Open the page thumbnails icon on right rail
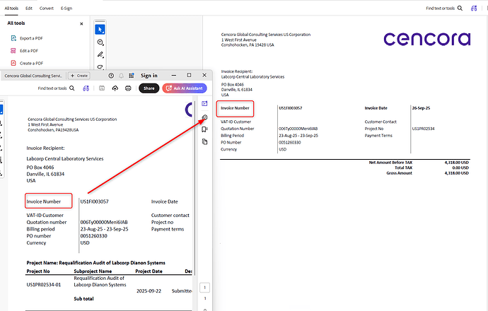 tap(204, 142)
